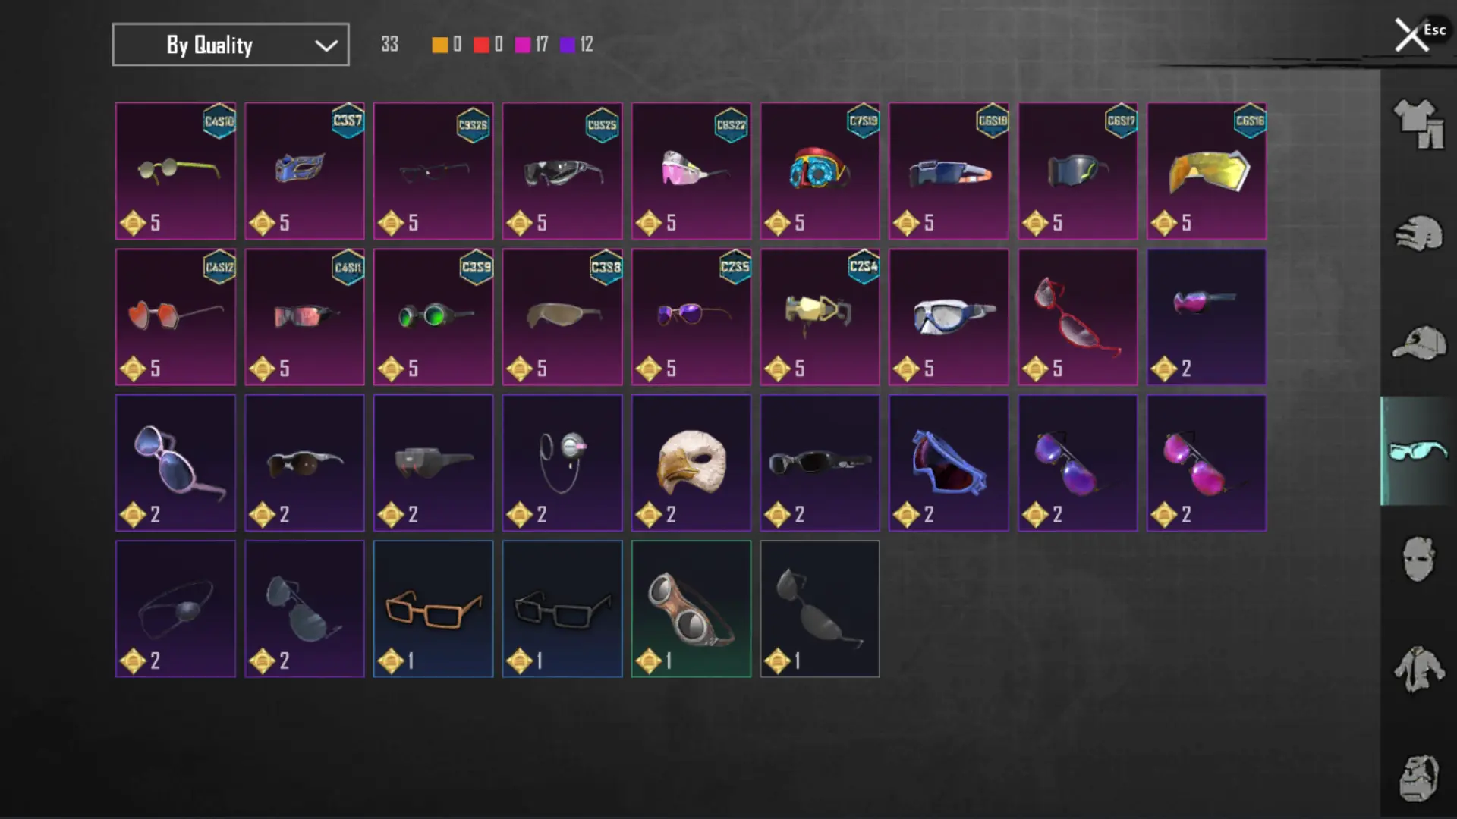This screenshot has width=1457, height=819.
Task: Open the cap headwear category icon
Action: tap(1418, 343)
